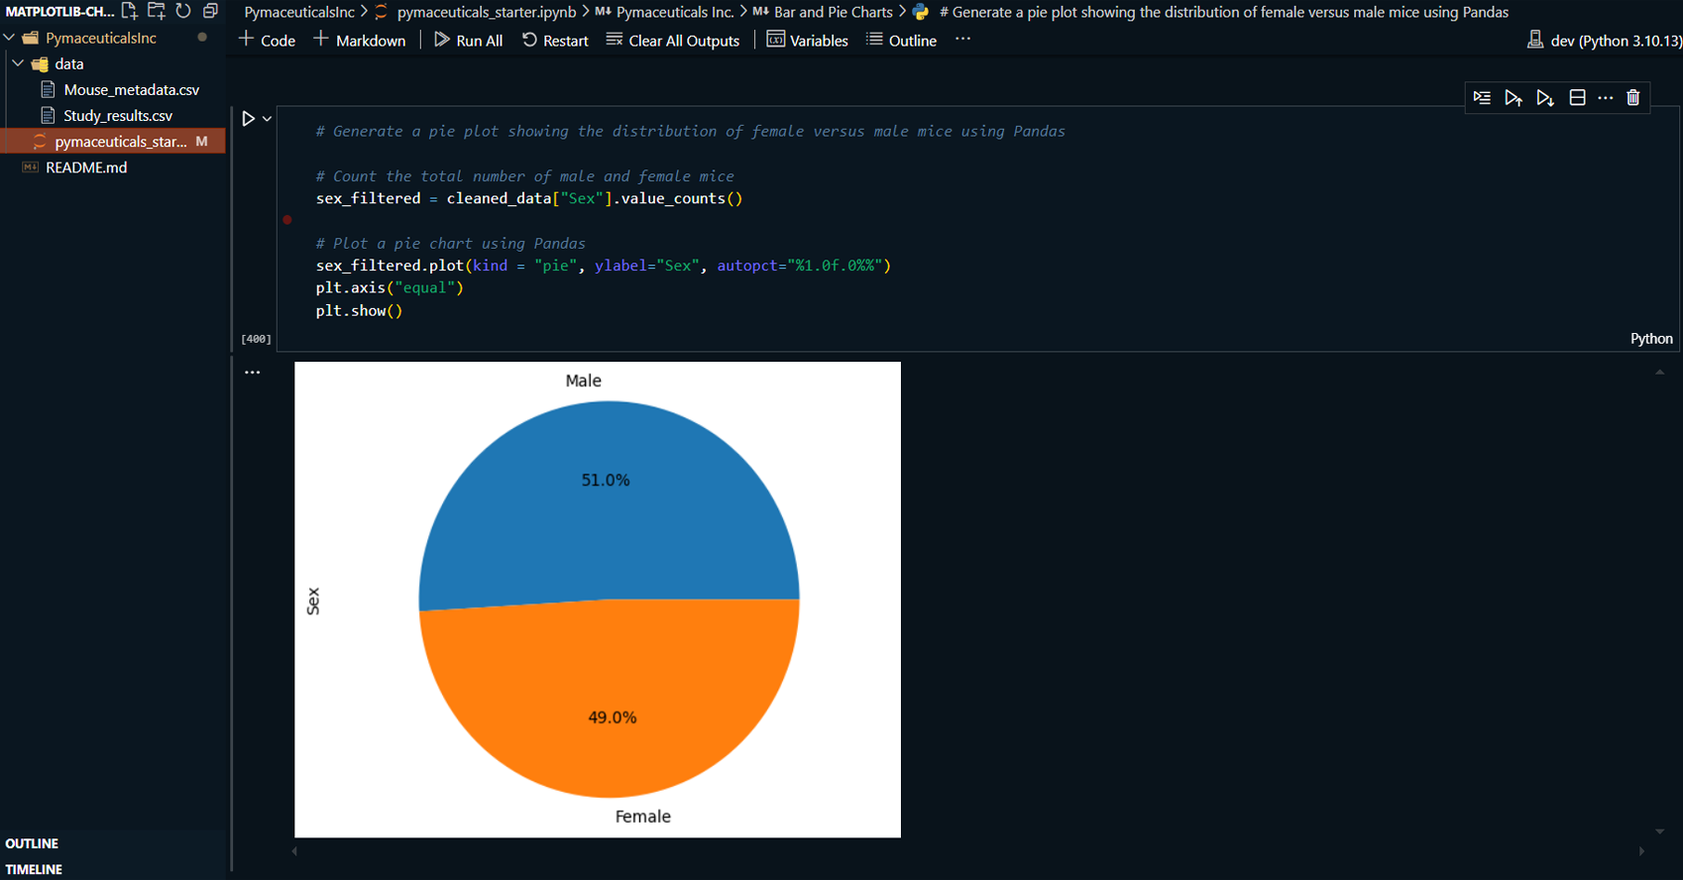
Task: Execute all cells above this cell
Action: coord(1514,97)
